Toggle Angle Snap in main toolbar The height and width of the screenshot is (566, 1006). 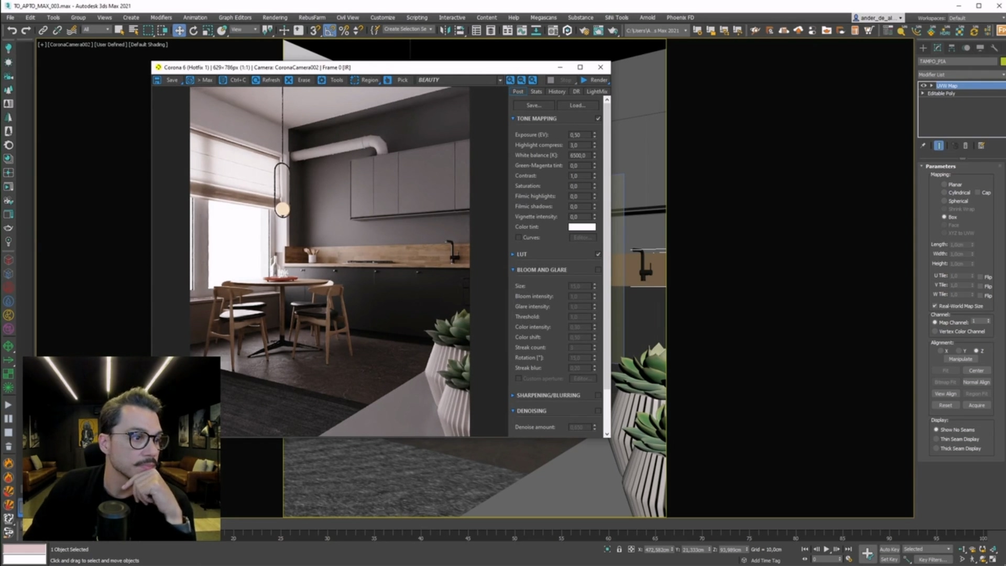(330, 30)
